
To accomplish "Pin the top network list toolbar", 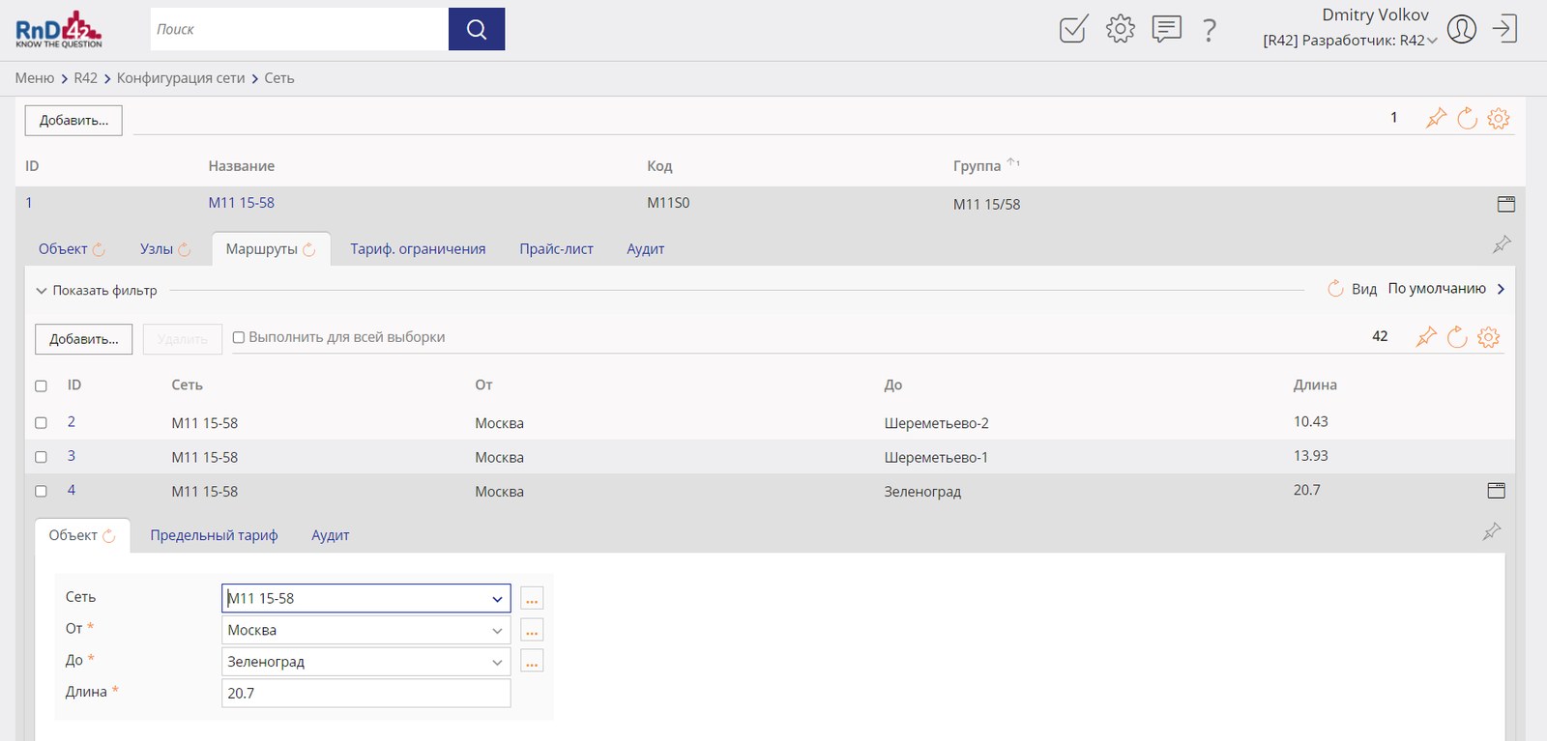I will click(1437, 118).
